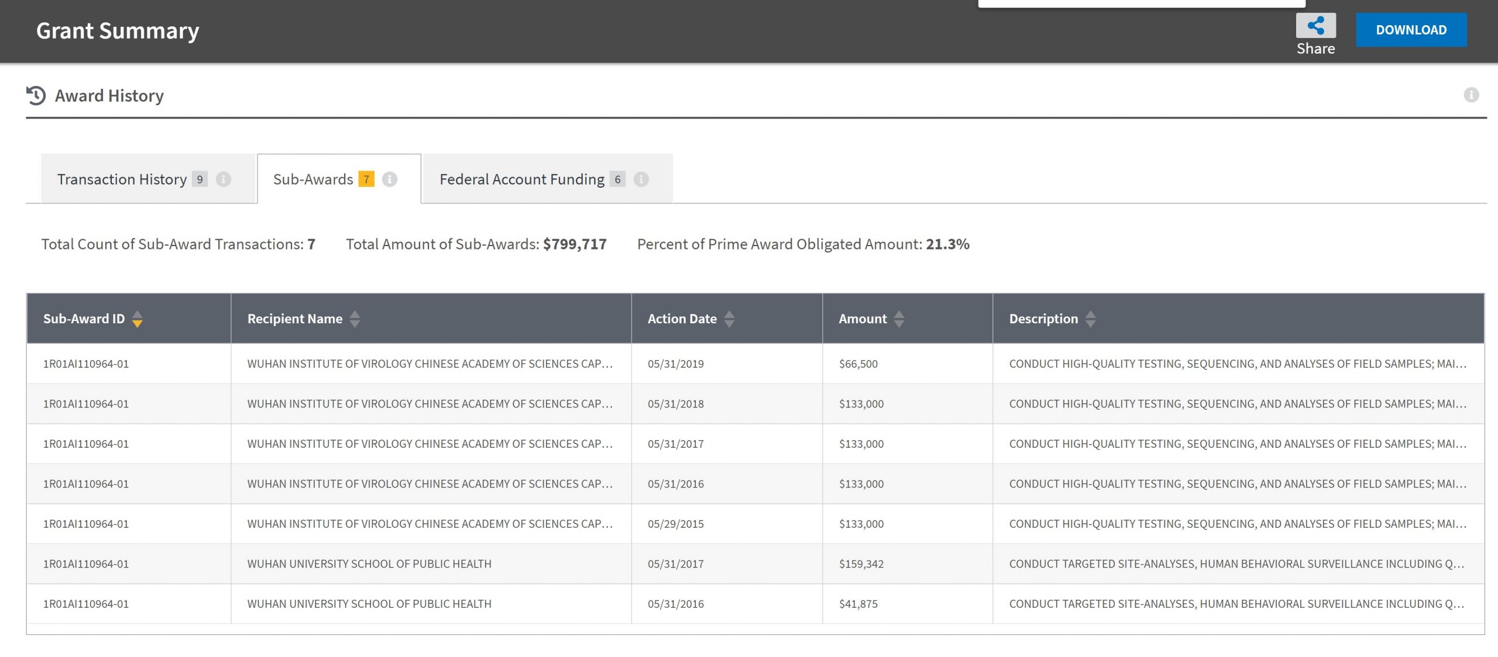The image size is (1498, 657).
Task: Click the $133,000 amount dated 05/31/2018
Action: (861, 404)
